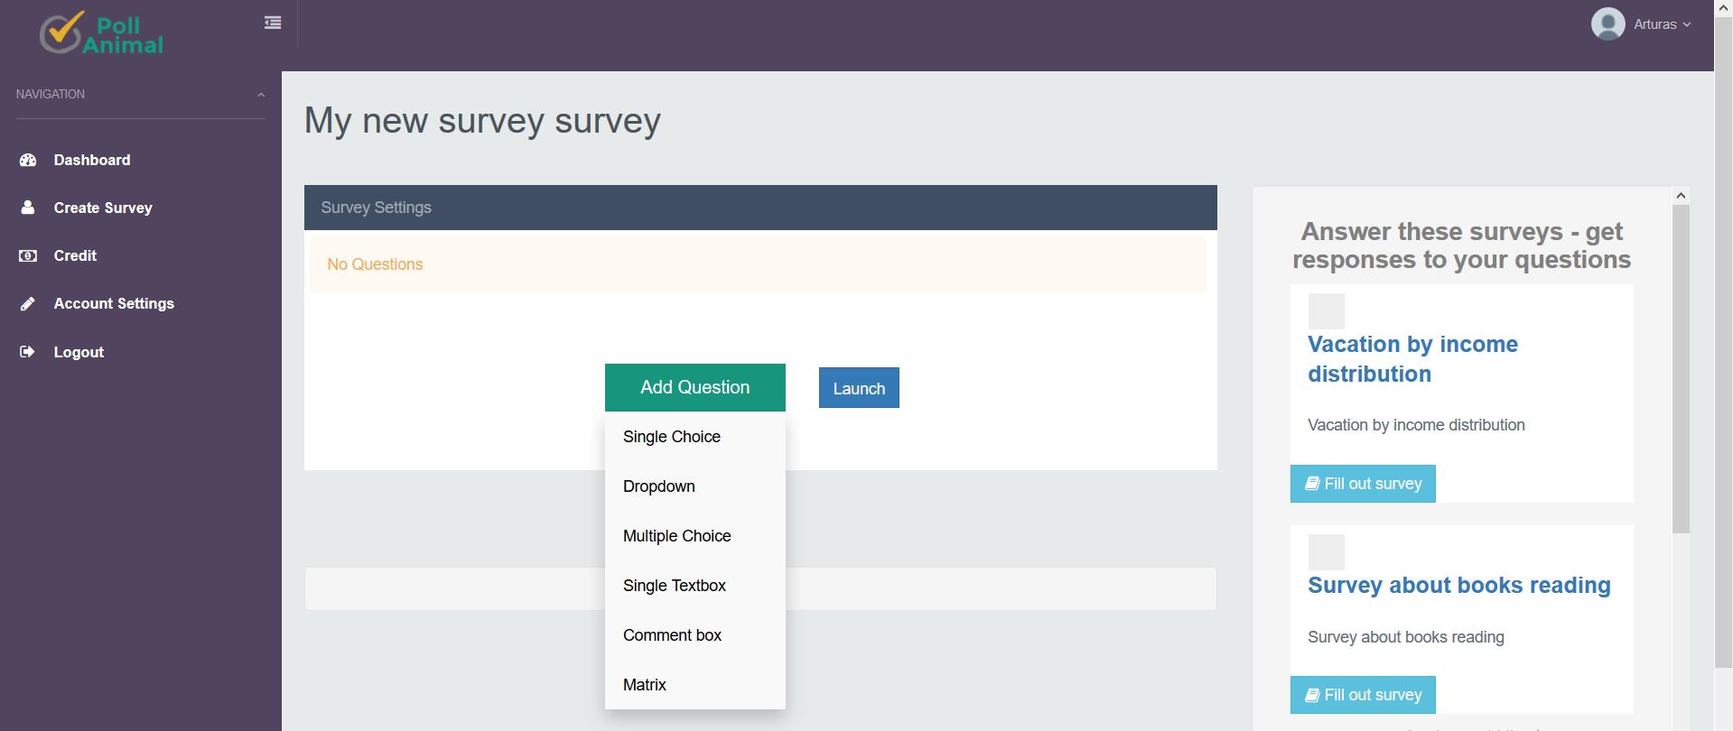Screen dimensions: 1733x731
Task: Pick Multiple Choice question type
Action: [677, 536]
